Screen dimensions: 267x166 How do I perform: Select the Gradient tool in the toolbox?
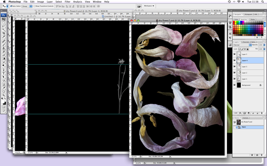pos(4,58)
